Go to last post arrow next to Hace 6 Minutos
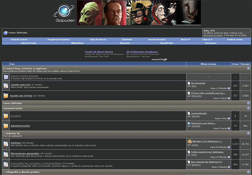 [229, 167]
